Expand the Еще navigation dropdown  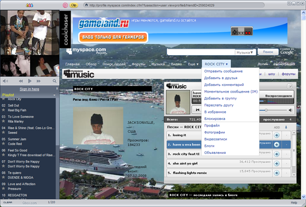(x=193, y=64)
